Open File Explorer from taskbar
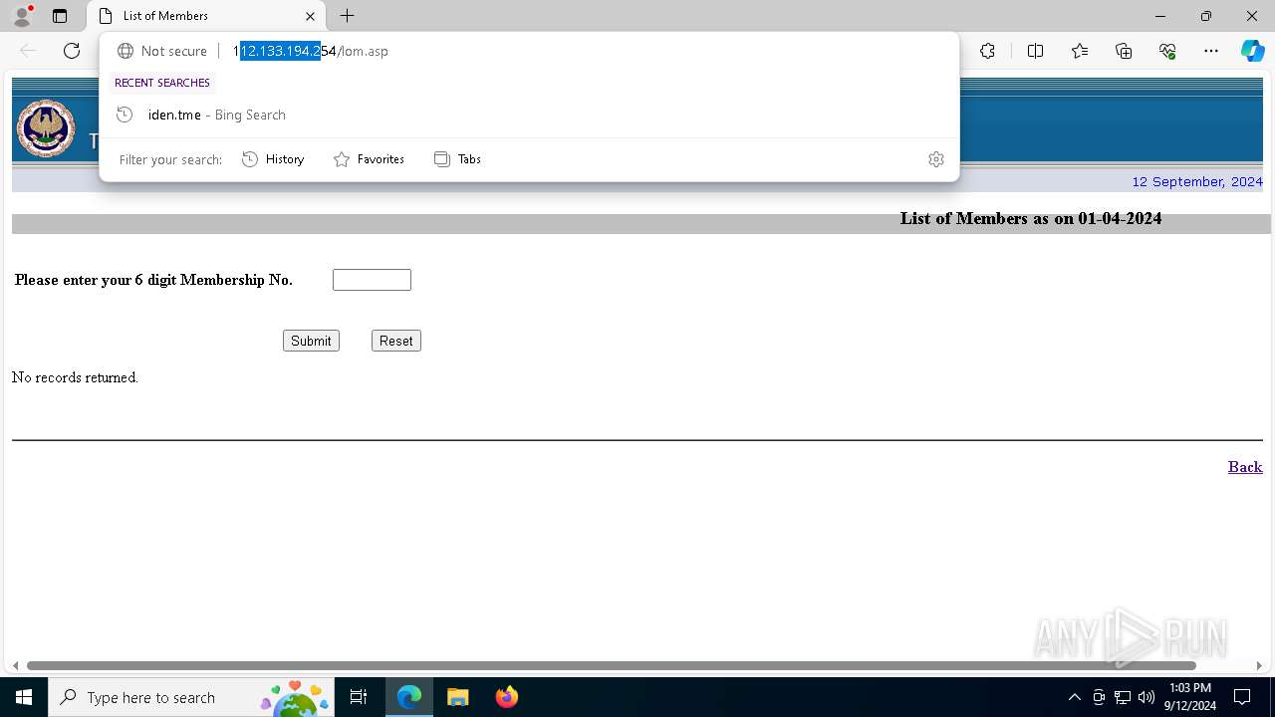This screenshot has height=717, width=1275. 457,697
